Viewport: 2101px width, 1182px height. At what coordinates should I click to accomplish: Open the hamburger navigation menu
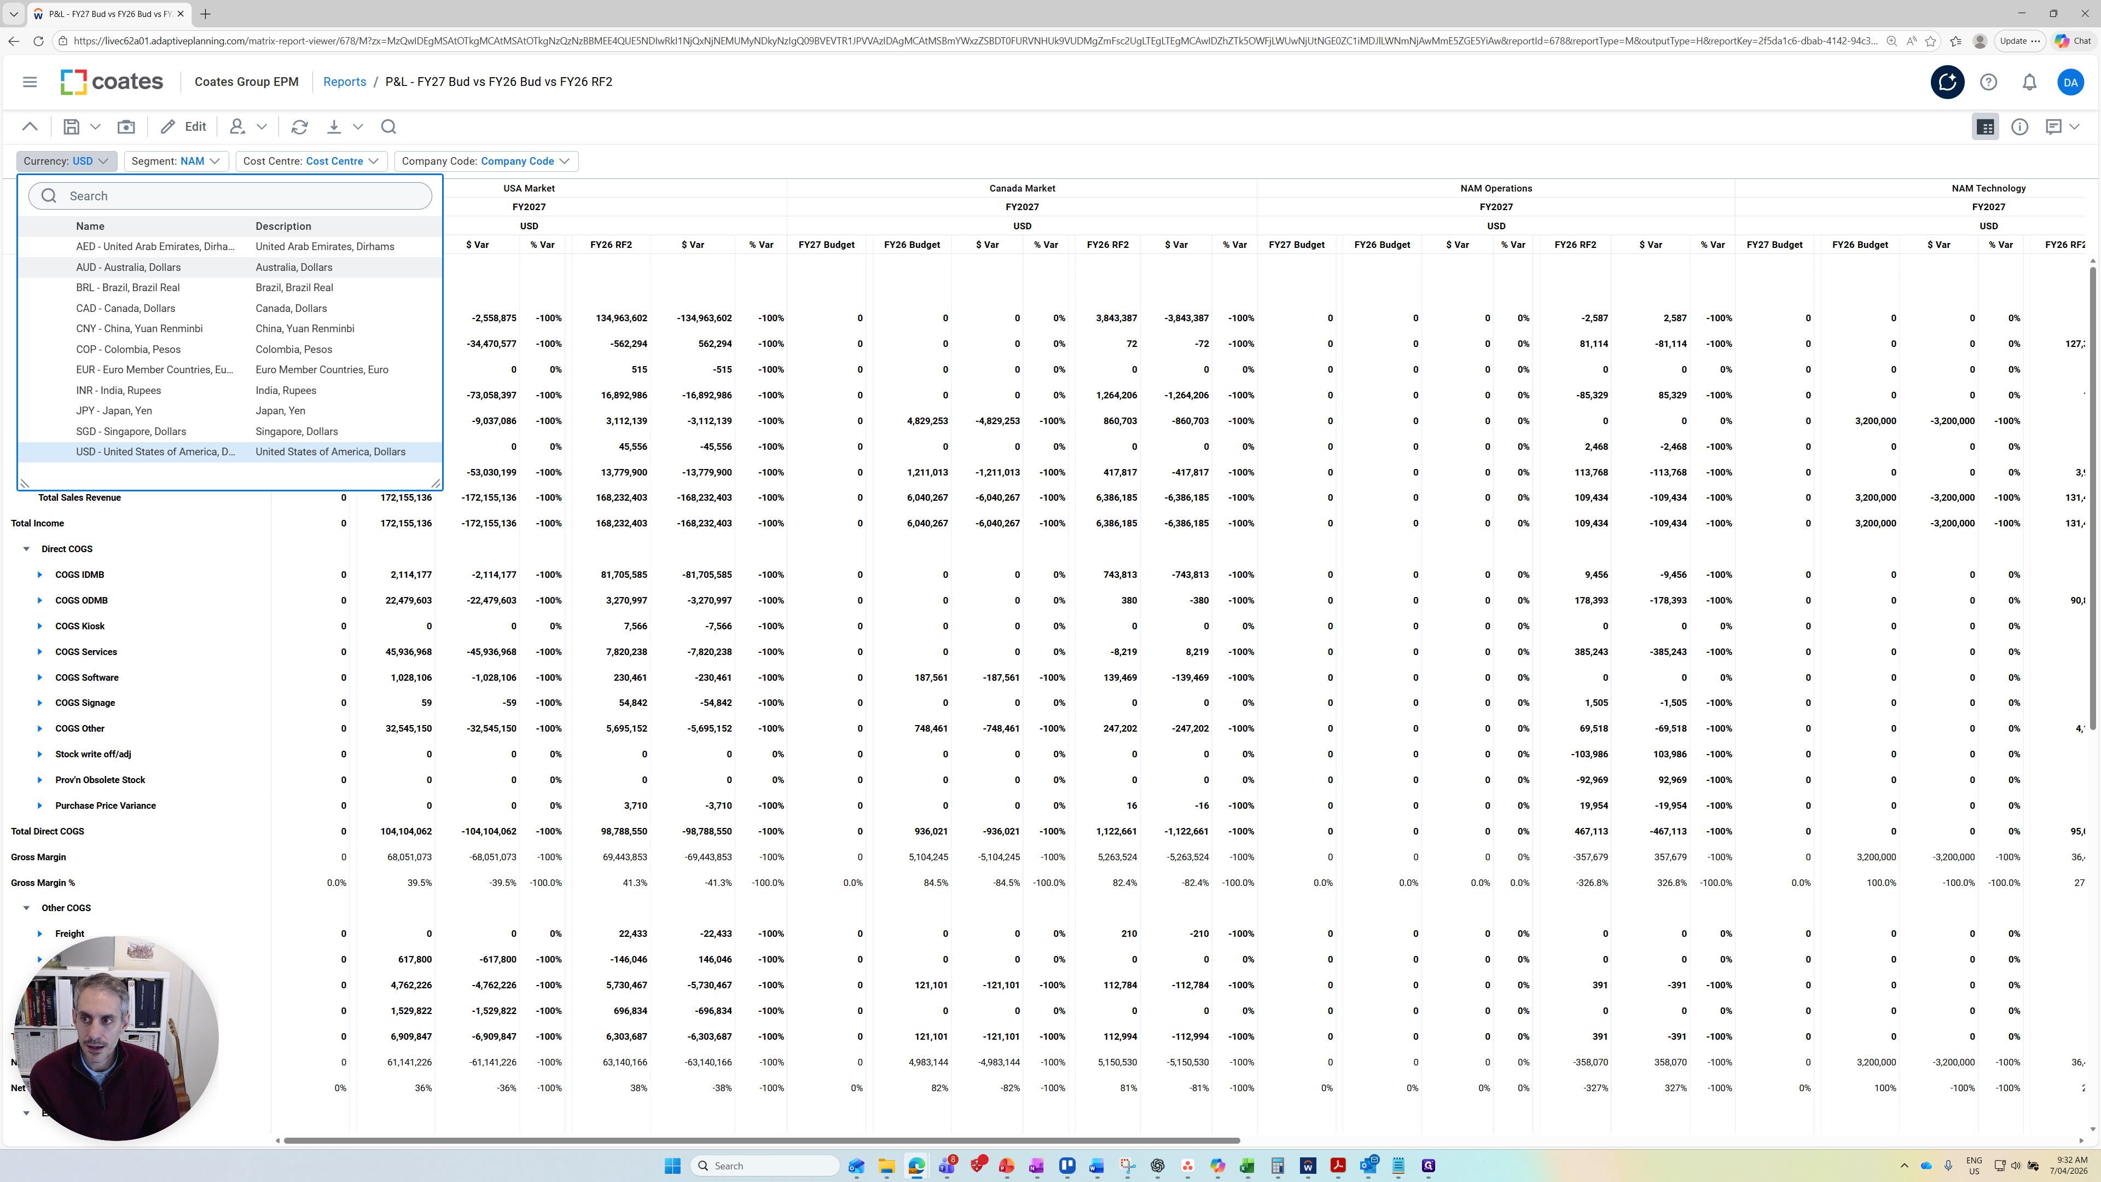click(x=30, y=82)
